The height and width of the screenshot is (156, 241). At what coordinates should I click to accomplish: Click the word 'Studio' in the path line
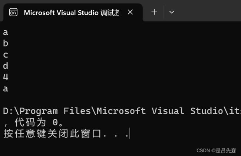click(207, 111)
